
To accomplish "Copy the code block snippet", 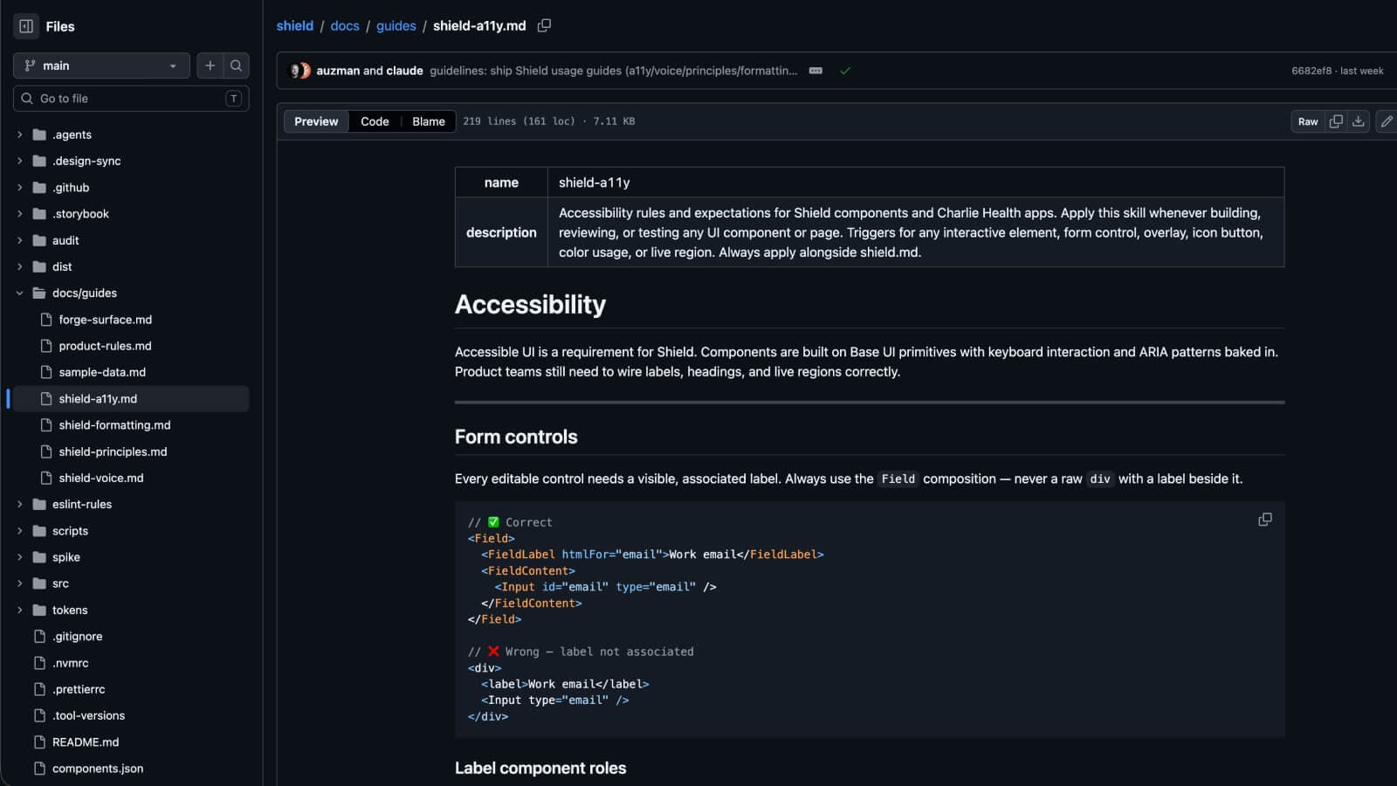I will coord(1264,520).
